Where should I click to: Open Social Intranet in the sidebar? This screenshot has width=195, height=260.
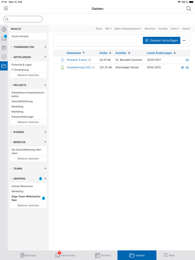(x=28, y=36)
